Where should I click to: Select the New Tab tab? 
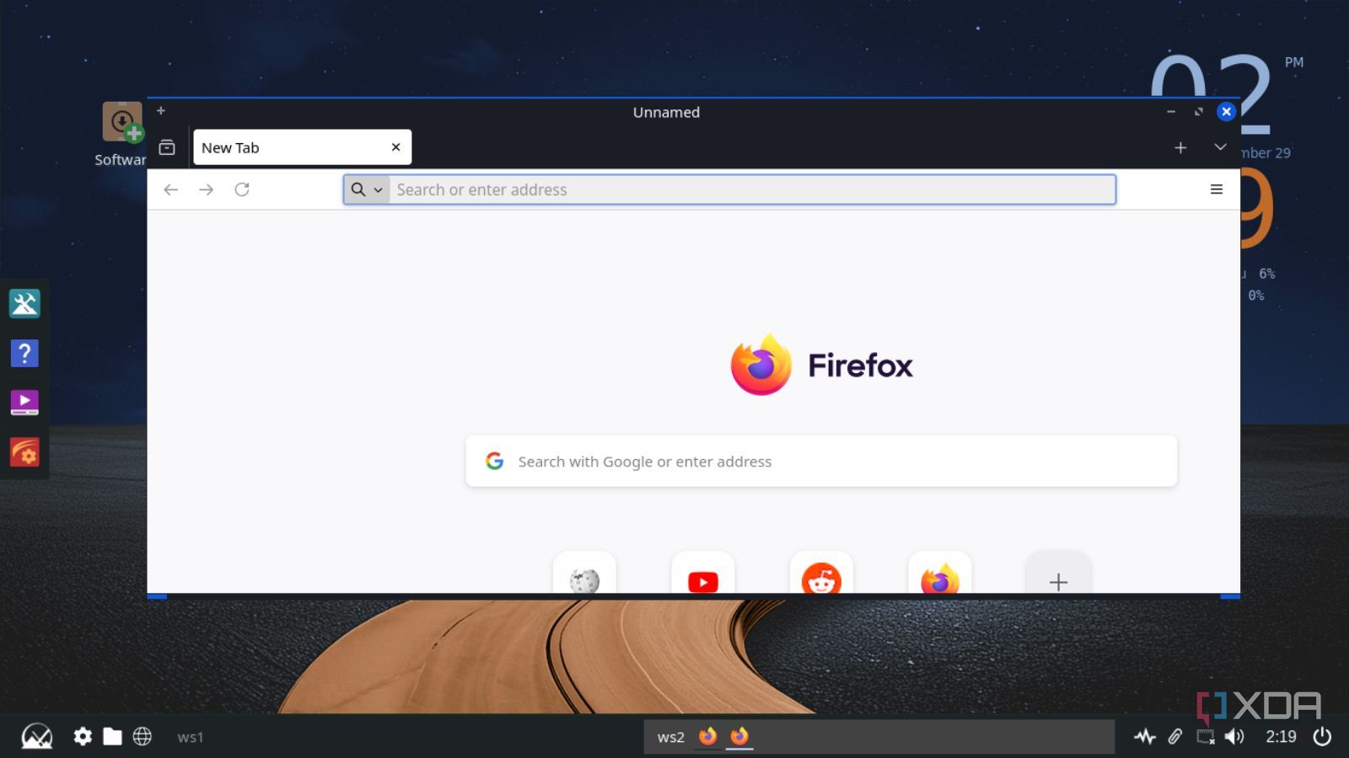[302, 147]
